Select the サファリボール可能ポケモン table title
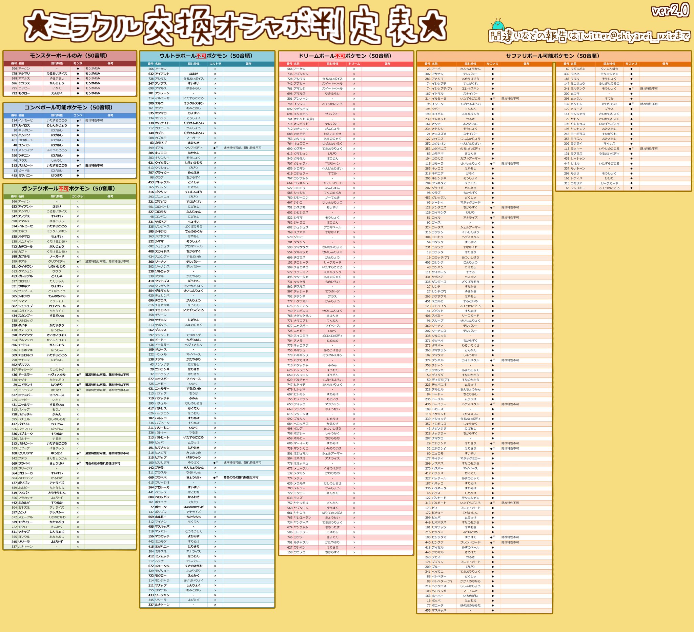Screen dimensions: 694x632 click(x=553, y=56)
